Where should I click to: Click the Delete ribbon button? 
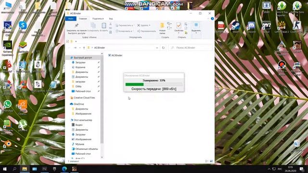click(143, 25)
